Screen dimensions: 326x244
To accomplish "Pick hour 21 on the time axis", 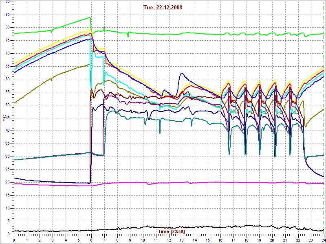I will (x=285, y=240).
